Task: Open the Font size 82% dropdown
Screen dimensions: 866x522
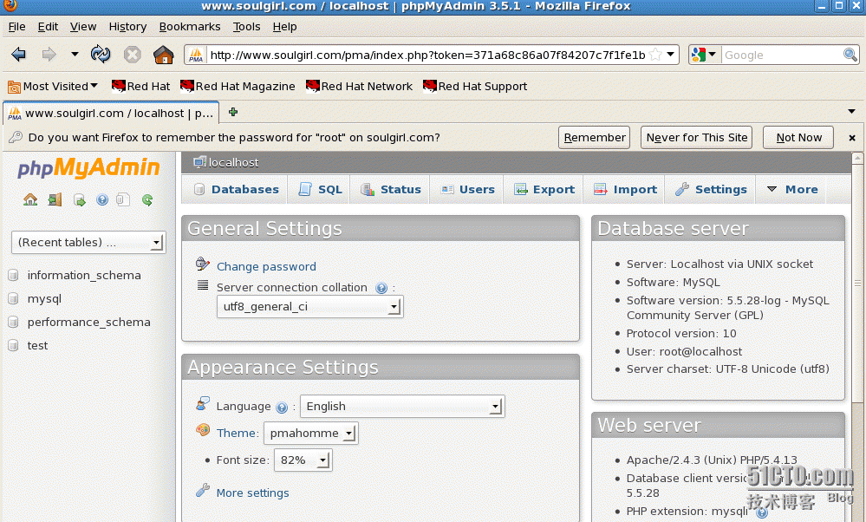Action: pyautogui.click(x=303, y=460)
